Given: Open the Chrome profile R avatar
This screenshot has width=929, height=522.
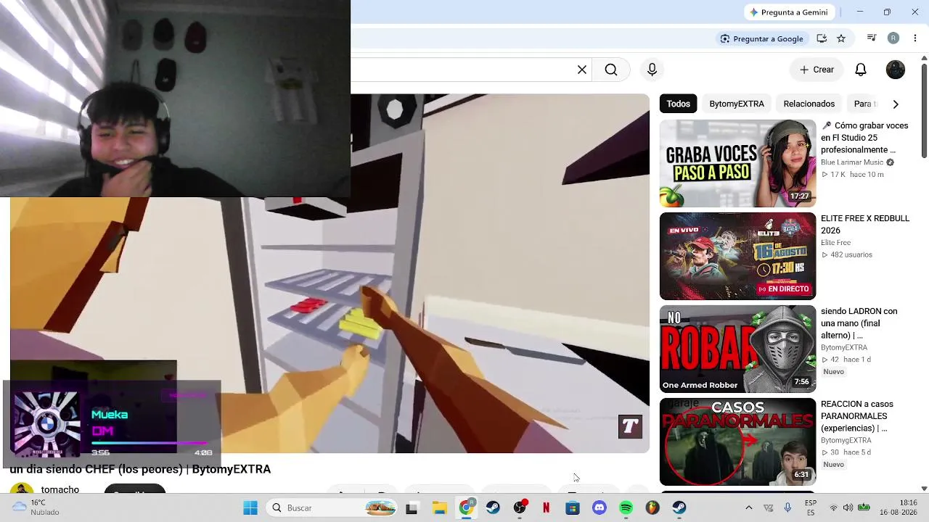Looking at the screenshot, I should (x=893, y=38).
